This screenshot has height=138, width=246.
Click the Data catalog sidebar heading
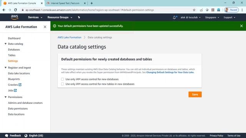coord(15,44)
